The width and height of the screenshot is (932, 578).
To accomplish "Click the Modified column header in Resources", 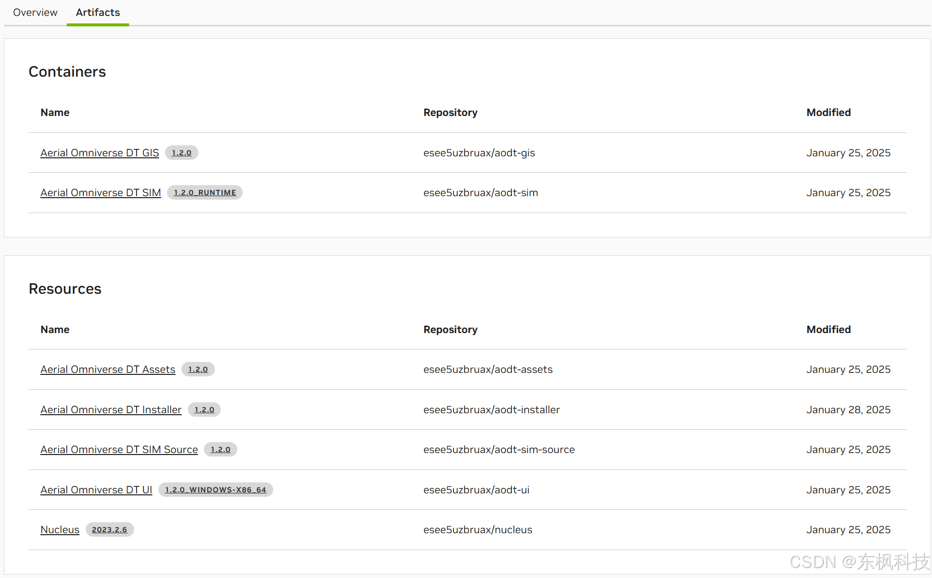I will (828, 330).
